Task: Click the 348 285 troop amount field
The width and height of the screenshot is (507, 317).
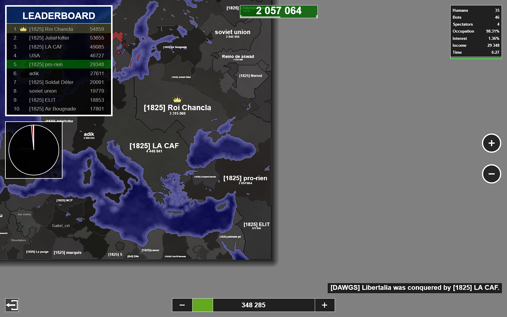Action: [x=253, y=305]
